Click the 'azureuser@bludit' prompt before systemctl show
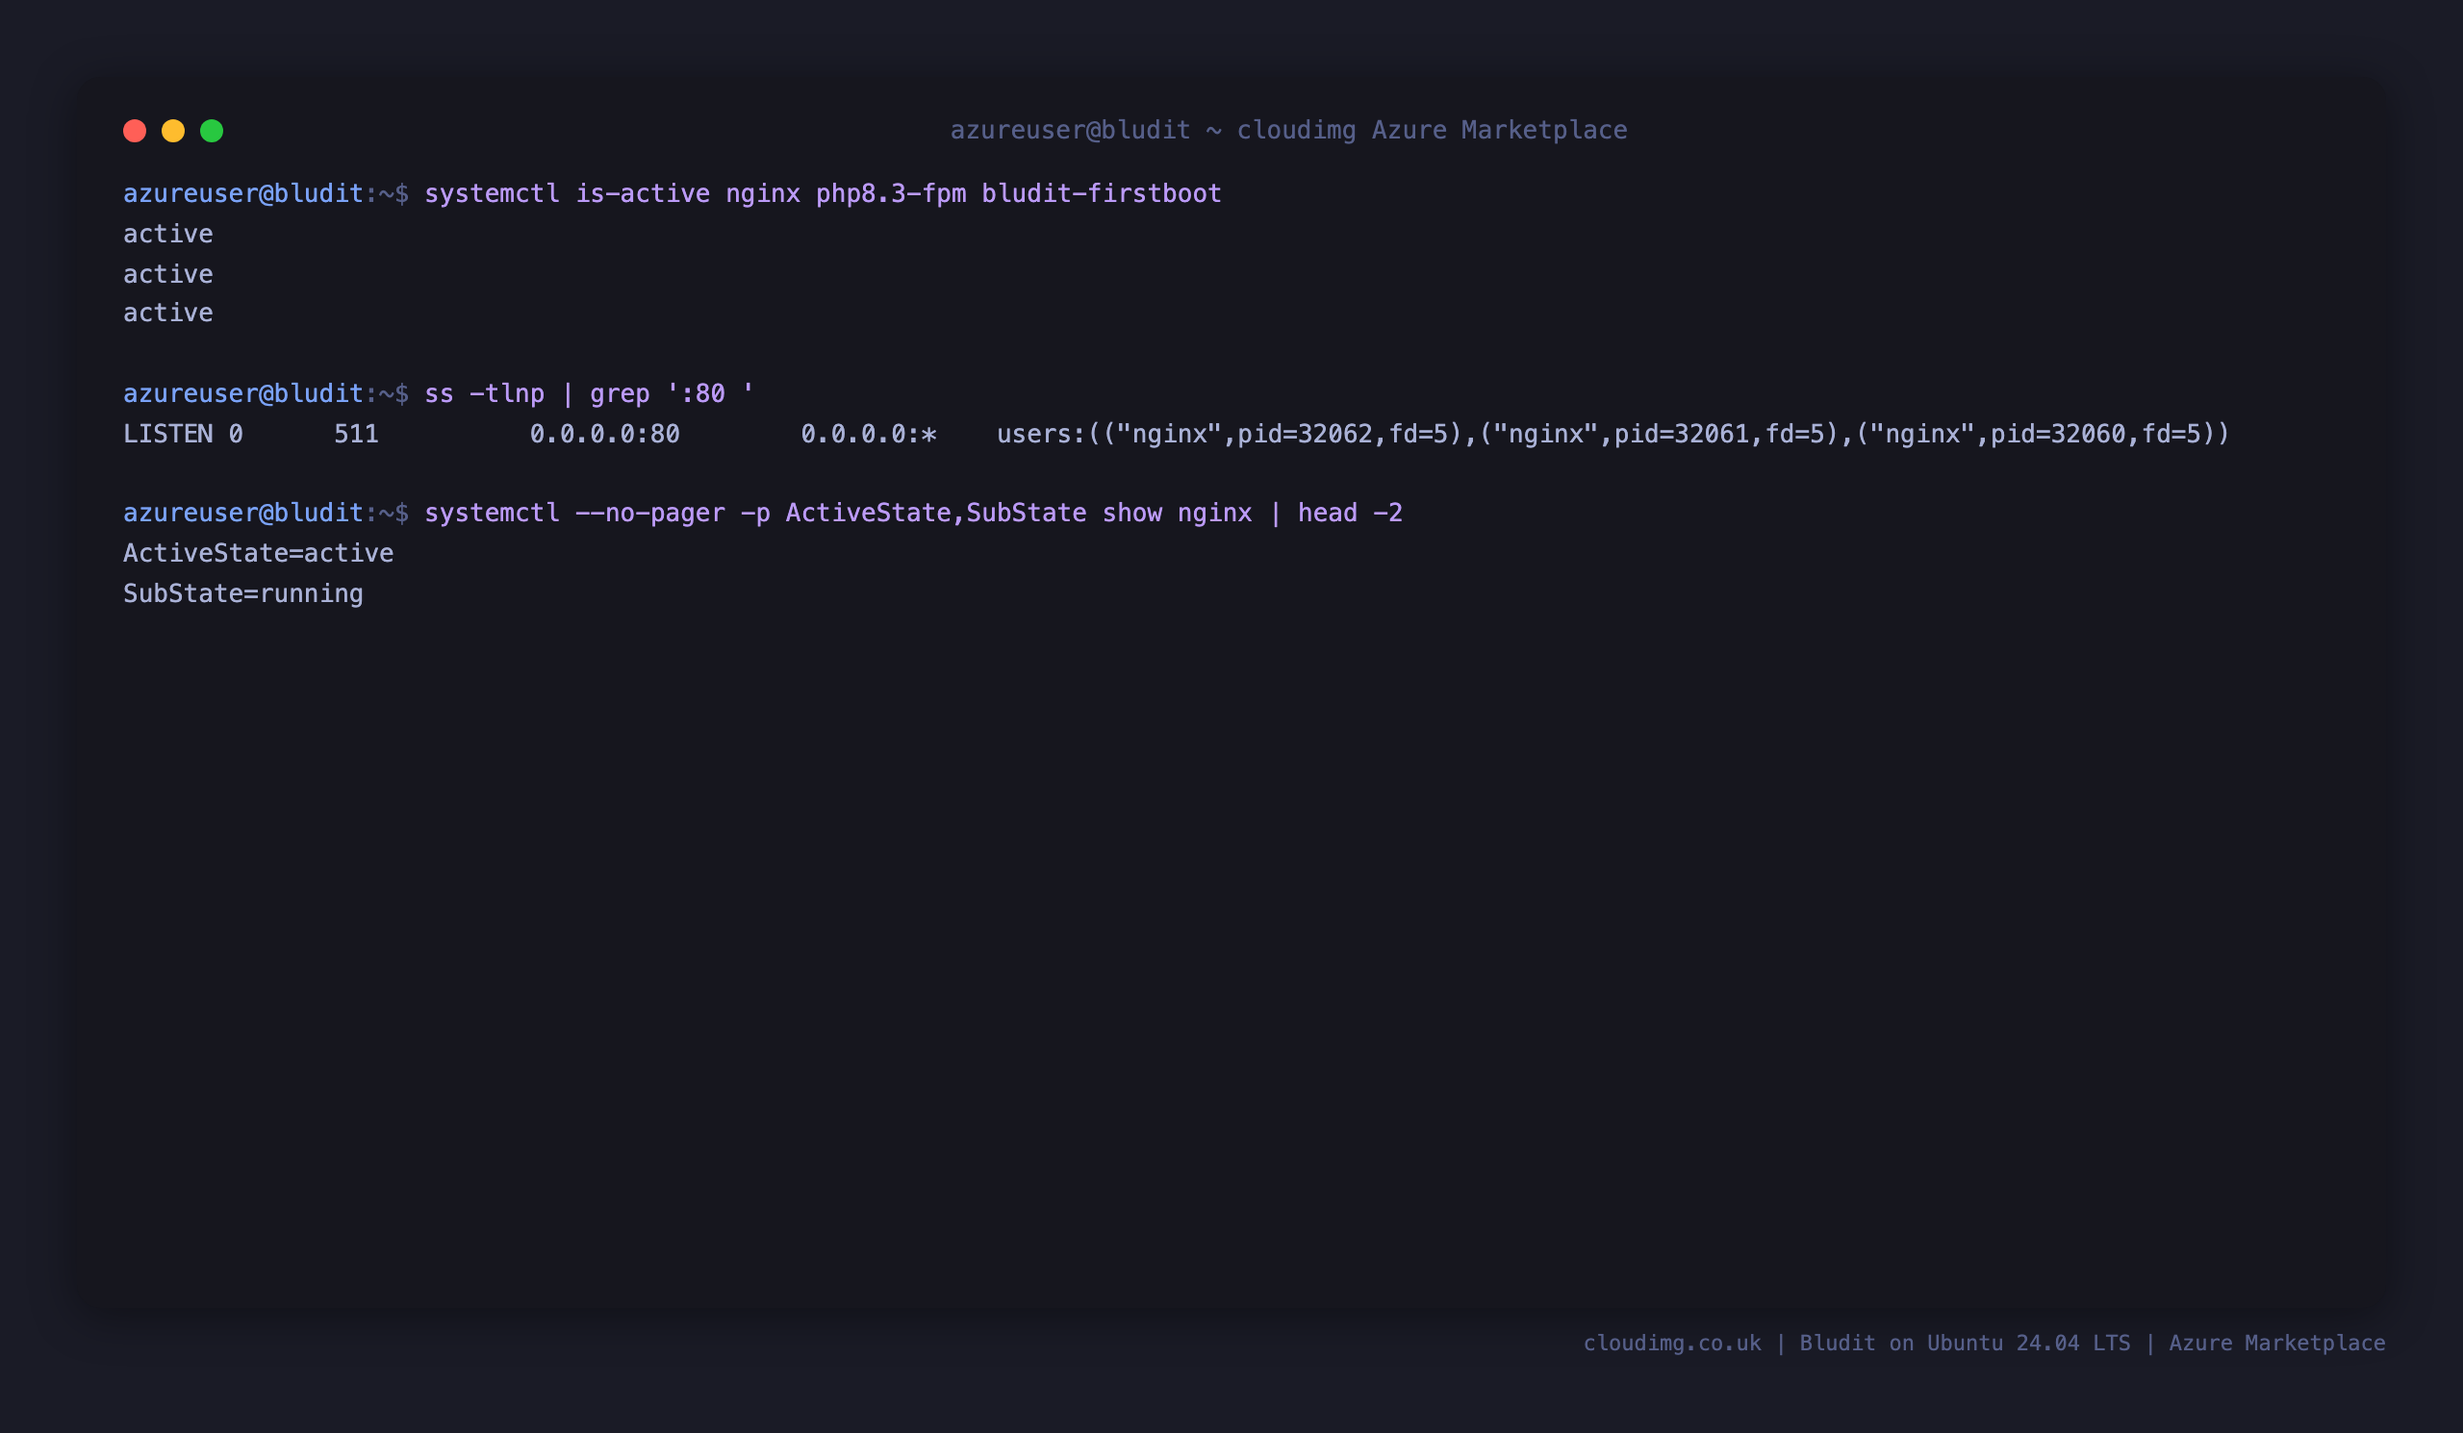This screenshot has width=2463, height=1433. tap(243, 513)
